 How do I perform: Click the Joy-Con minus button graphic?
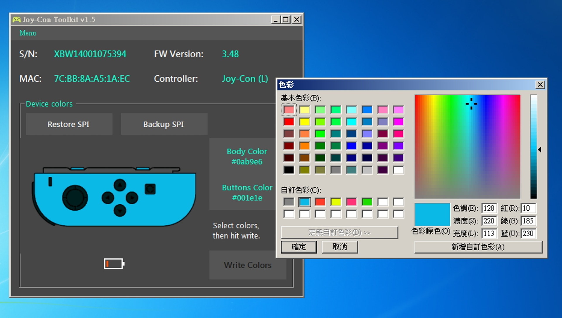point(50,181)
